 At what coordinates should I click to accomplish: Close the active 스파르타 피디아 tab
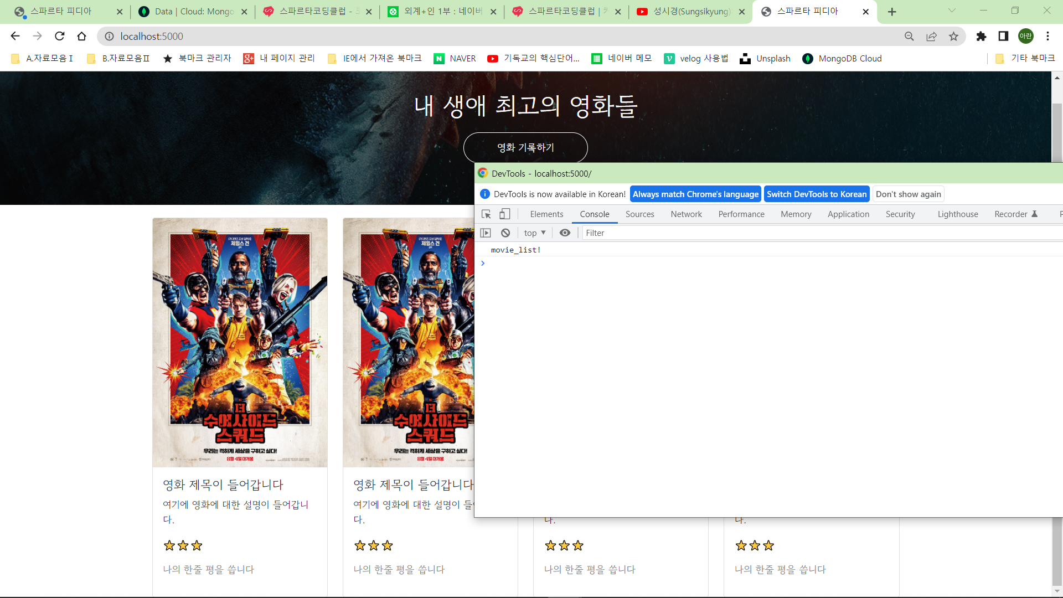pos(865,12)
